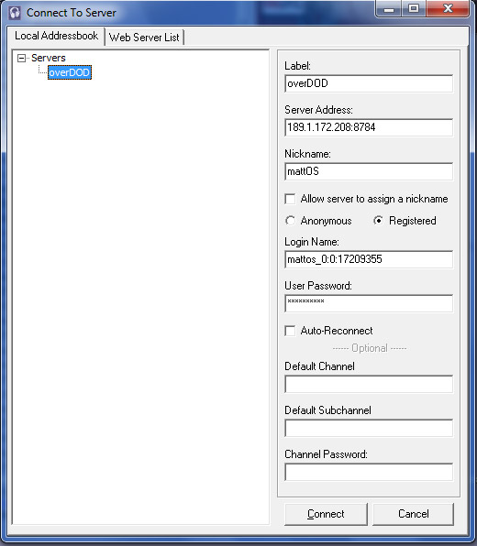
Task: Enable the Auto-Reconnect checkbox
Action: pyautogui.click(x=290, y=331)
